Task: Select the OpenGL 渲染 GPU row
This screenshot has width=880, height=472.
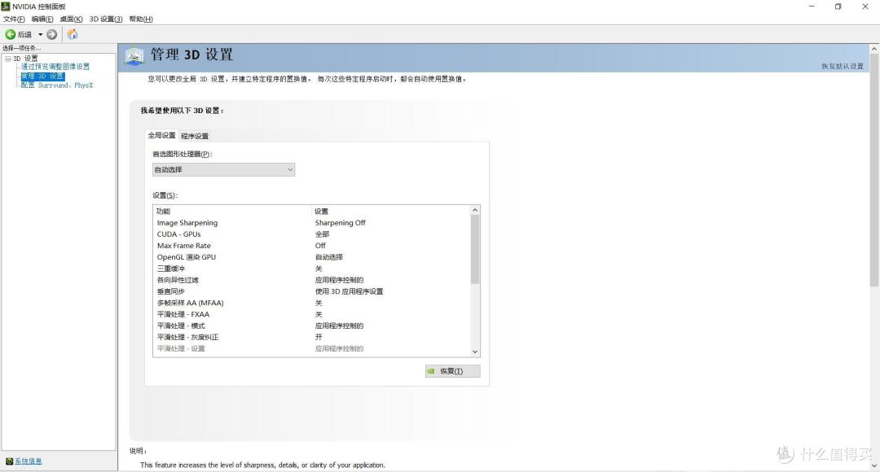Action: click(311, 257)
